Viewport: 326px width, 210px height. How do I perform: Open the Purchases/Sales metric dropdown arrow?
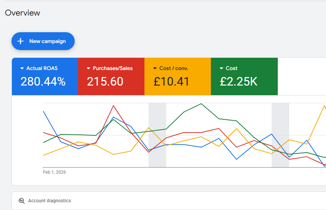pyautogui.click(x=88, y=69)
